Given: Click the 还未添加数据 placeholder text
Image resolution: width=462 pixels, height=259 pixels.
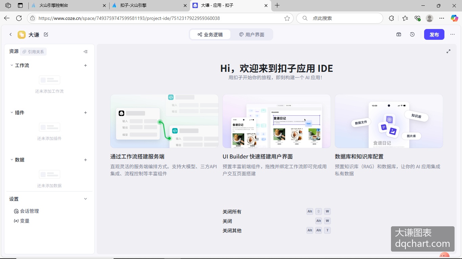Looking at the screenshot, I should click(49, 186).
